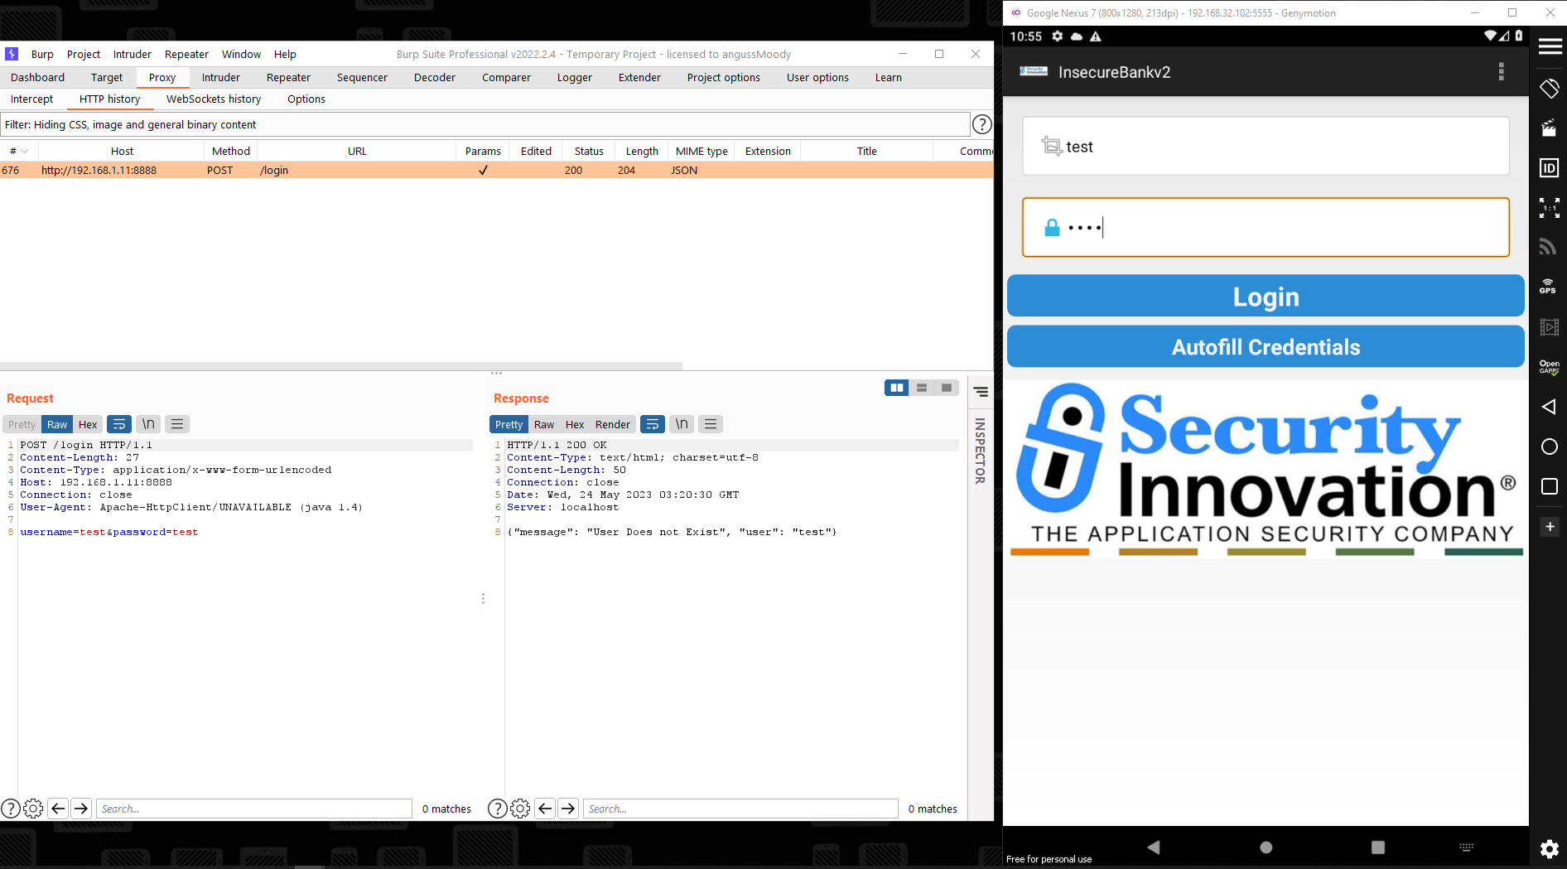Sort by the Status column header

coord(589,151)
